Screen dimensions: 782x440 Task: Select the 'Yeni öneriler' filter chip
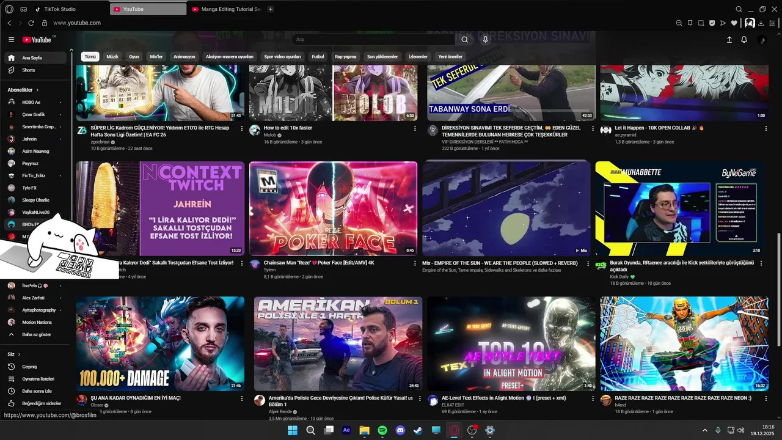pyautogui.click(x=450, y=56)
